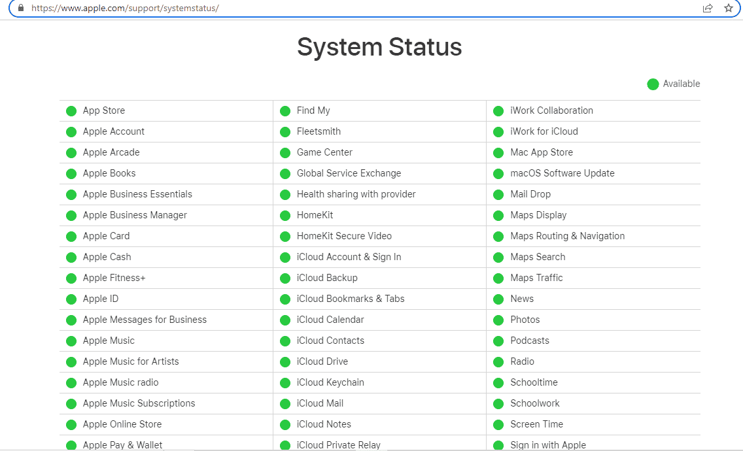Select Health sharing with provider text
The width and height of the screenshot is (743, 451).
(x=356, y=194)
